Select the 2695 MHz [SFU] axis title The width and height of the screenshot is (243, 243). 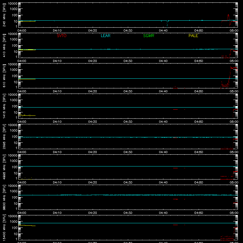4,136
